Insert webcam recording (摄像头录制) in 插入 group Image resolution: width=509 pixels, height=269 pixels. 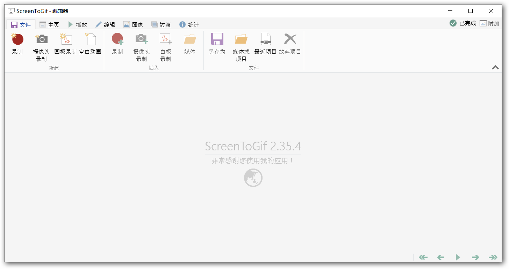click(142, 47)
